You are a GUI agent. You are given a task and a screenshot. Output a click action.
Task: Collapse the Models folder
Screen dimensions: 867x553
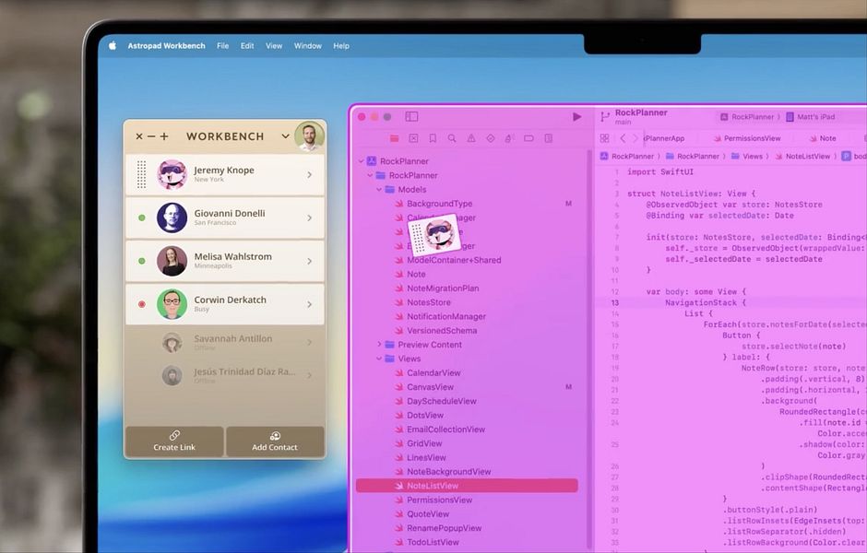pyautogui.click(x=379, y=190)
